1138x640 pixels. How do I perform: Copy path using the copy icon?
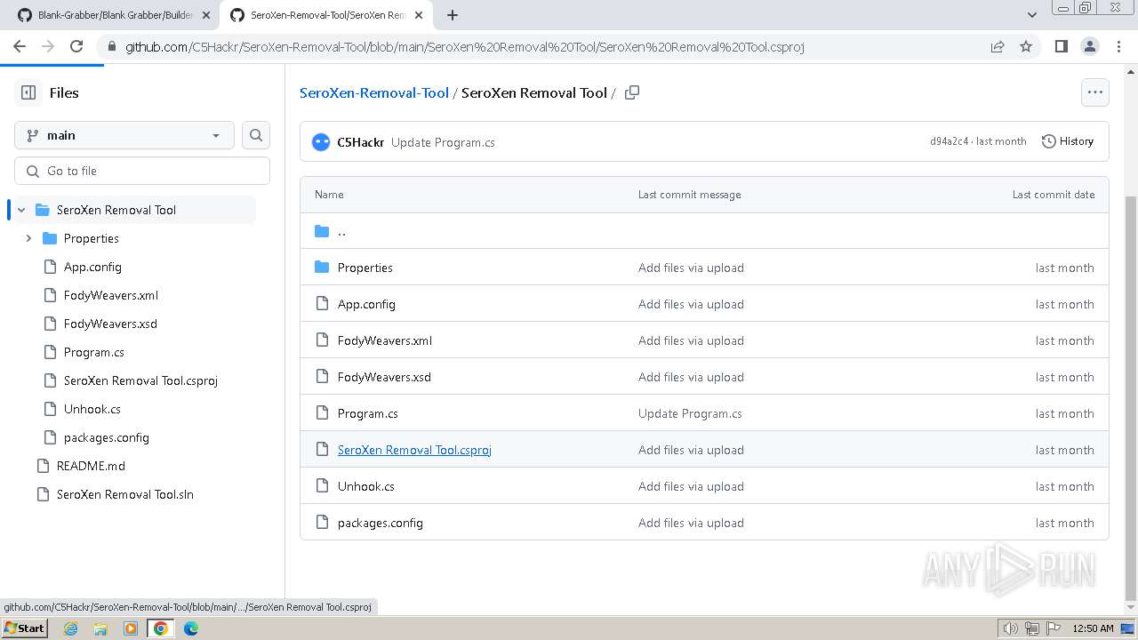click(632, 92)
